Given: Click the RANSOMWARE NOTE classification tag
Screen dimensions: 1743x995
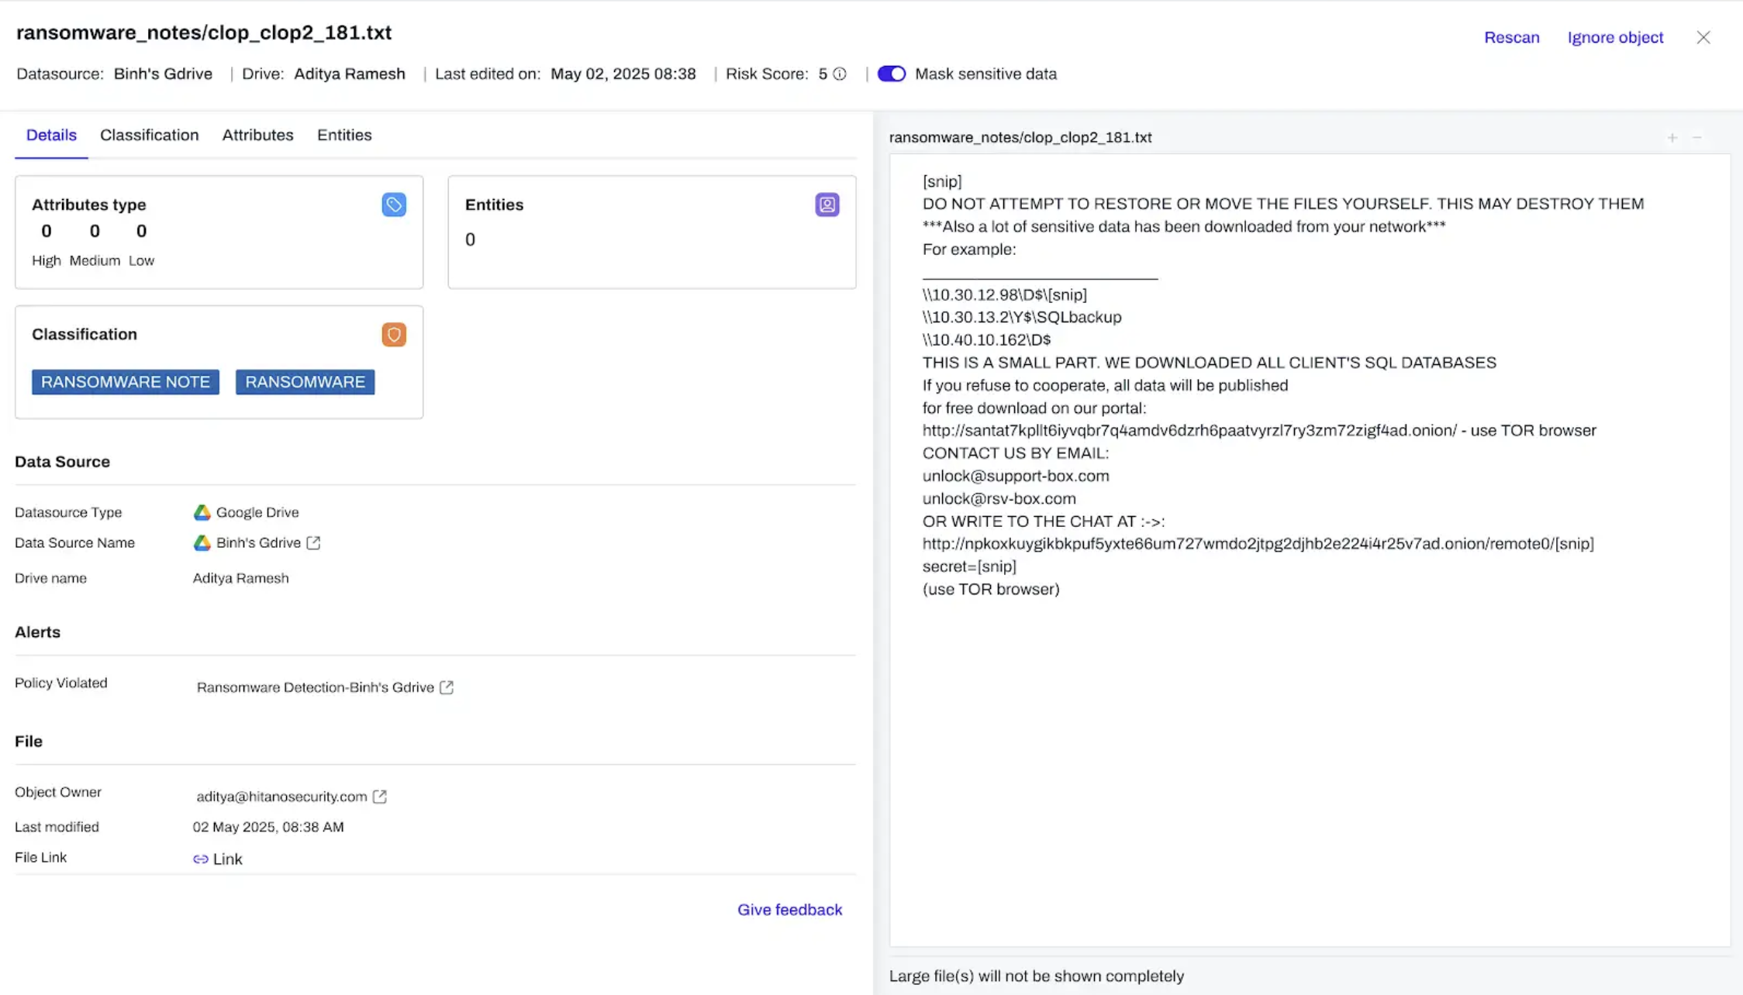Looking at the screenshot, I should click(x=126, y=382).
